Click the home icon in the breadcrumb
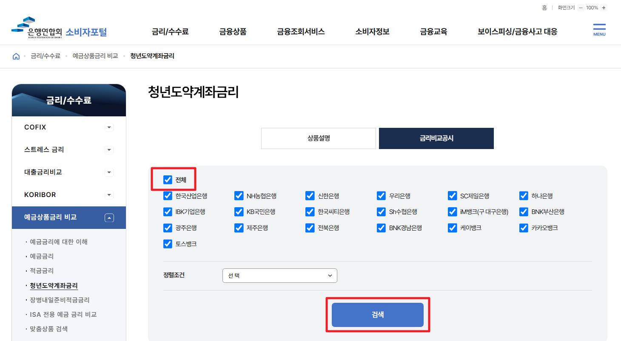The width and height of the screenshot is (621, 341). (x=16, y=56)
